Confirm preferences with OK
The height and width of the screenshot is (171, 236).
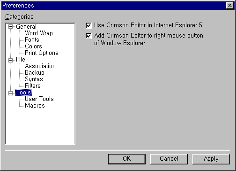(x=127, y=159)
